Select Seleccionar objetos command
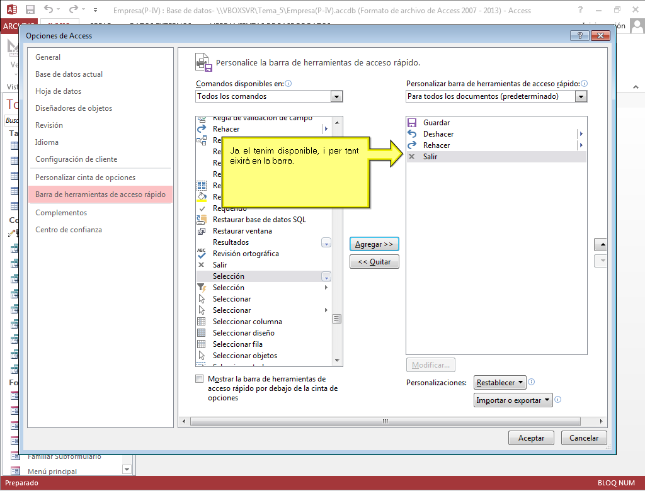645x491 pixels. tap(264, 355)
